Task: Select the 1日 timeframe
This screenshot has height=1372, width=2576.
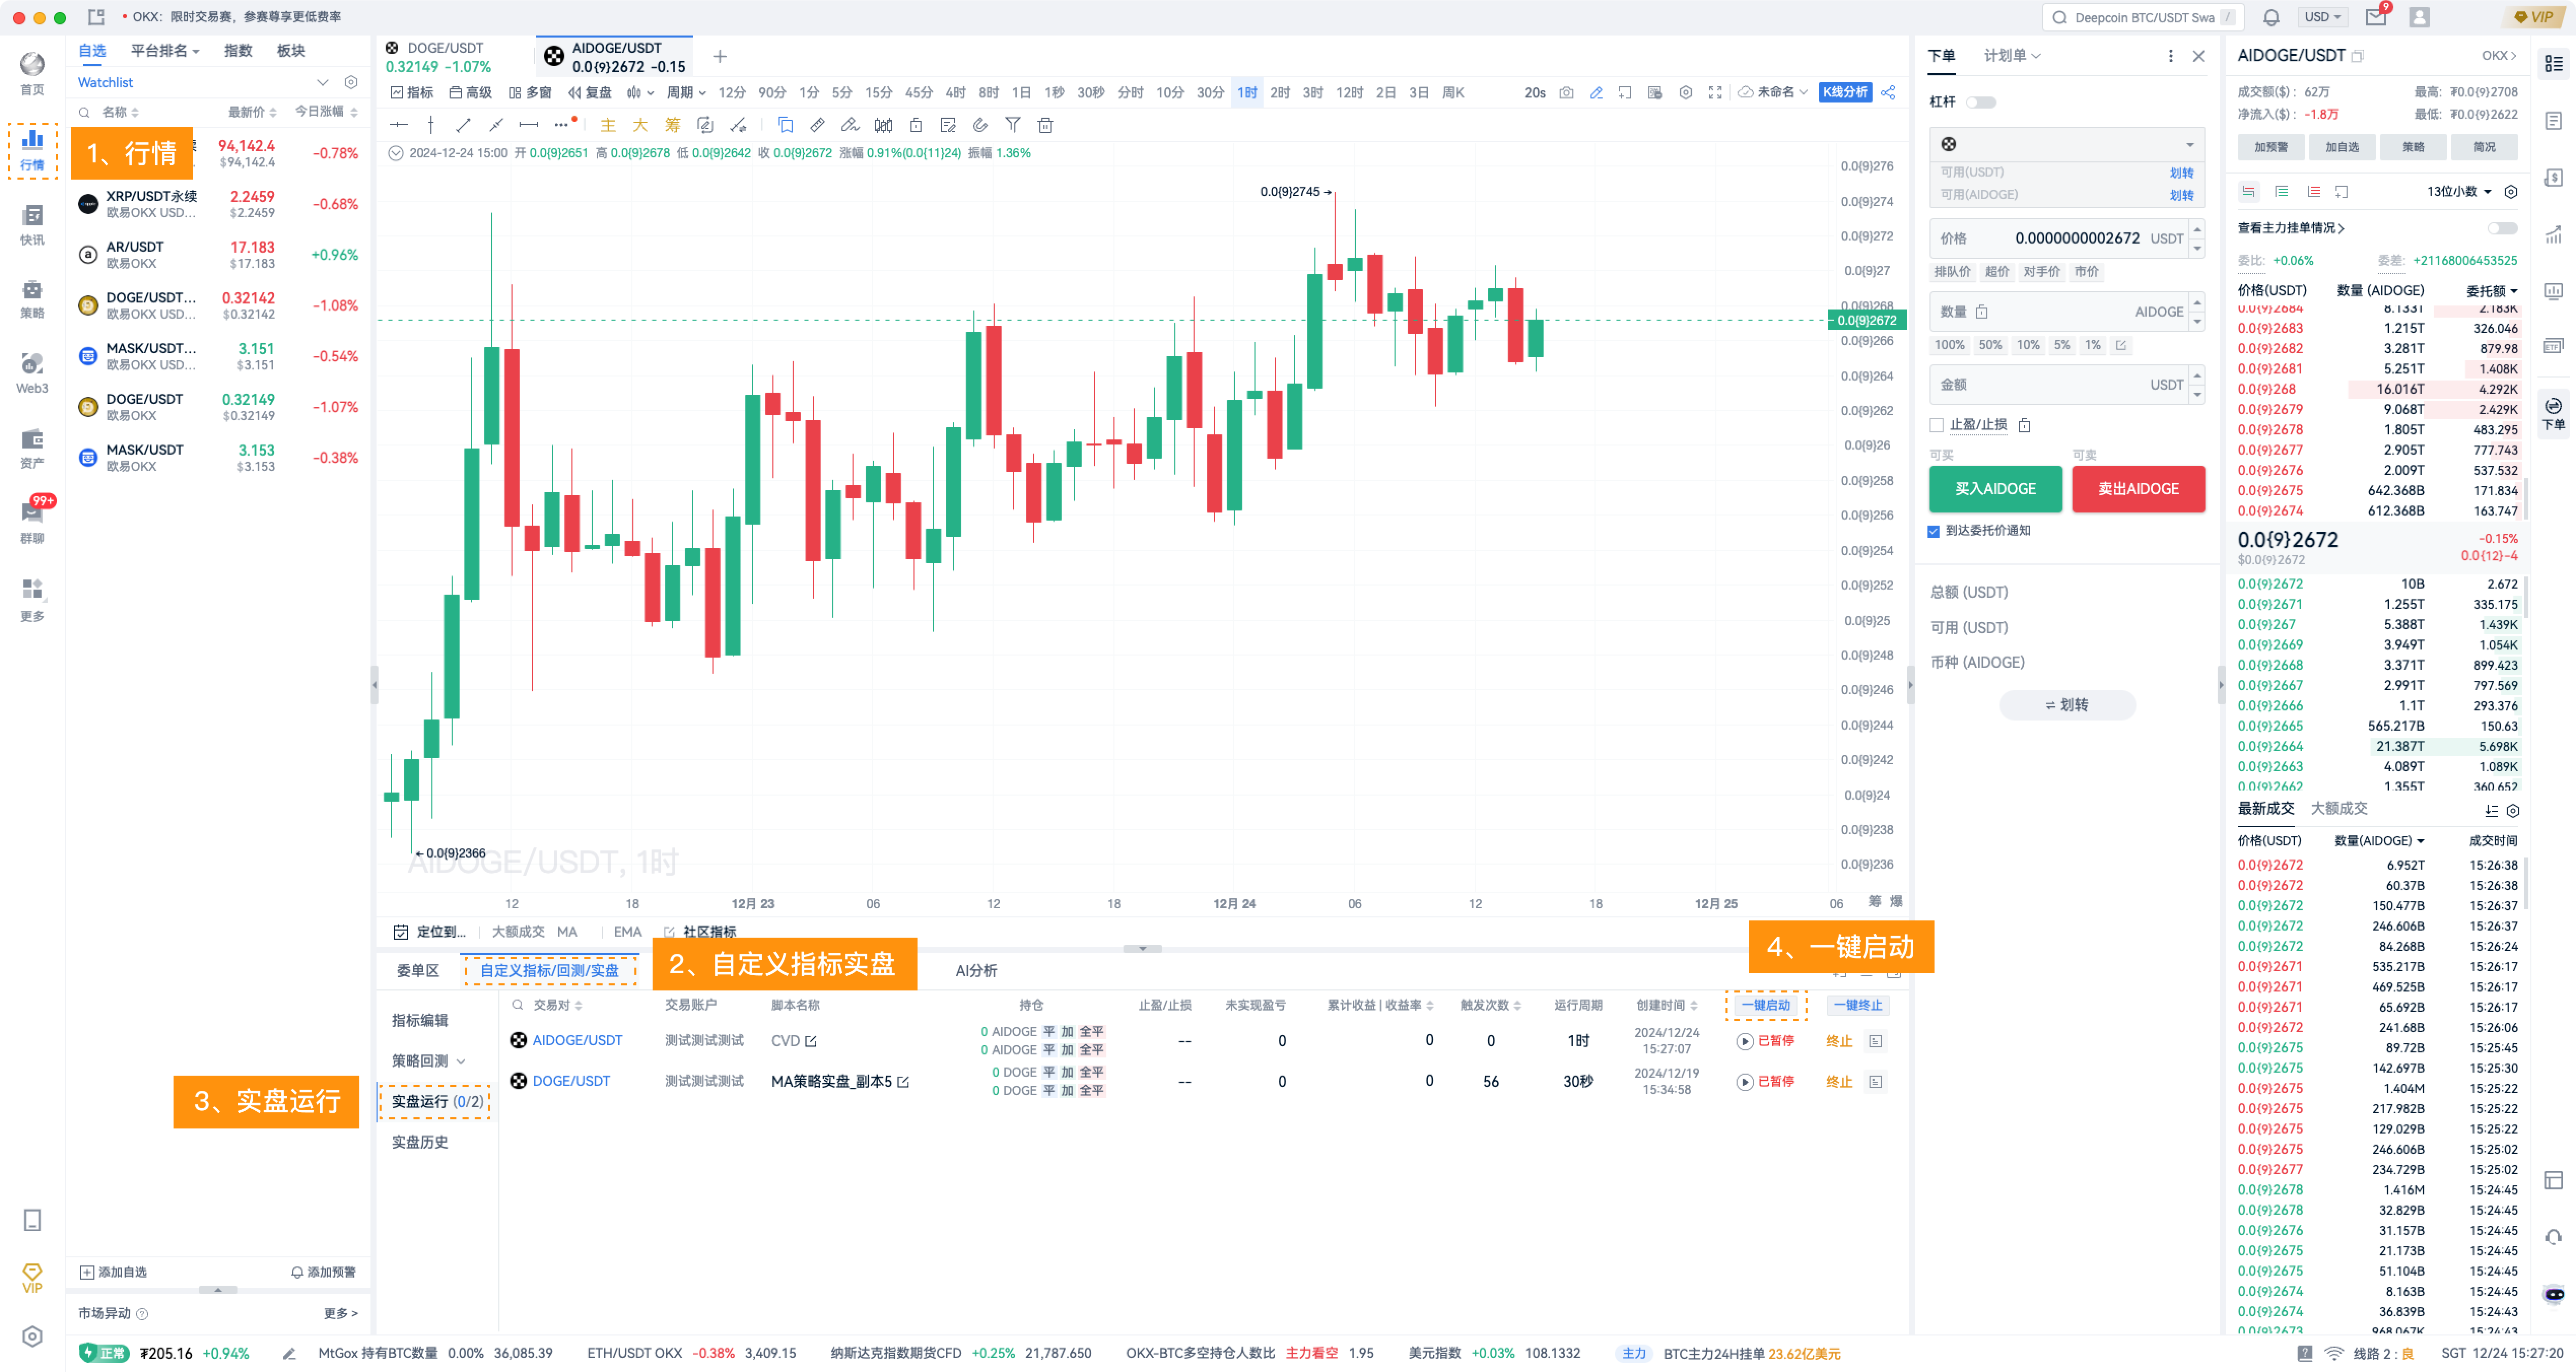Action: click(1021, 93)
